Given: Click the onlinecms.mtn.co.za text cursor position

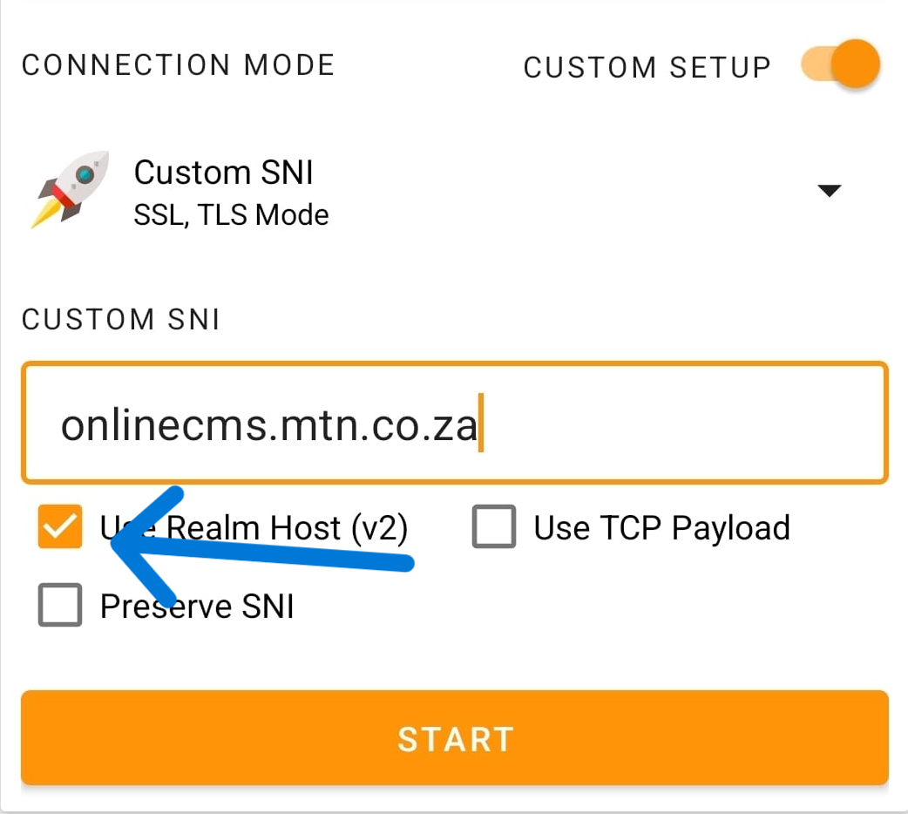Looking at the screenshot, I should (x=482, y=424).
